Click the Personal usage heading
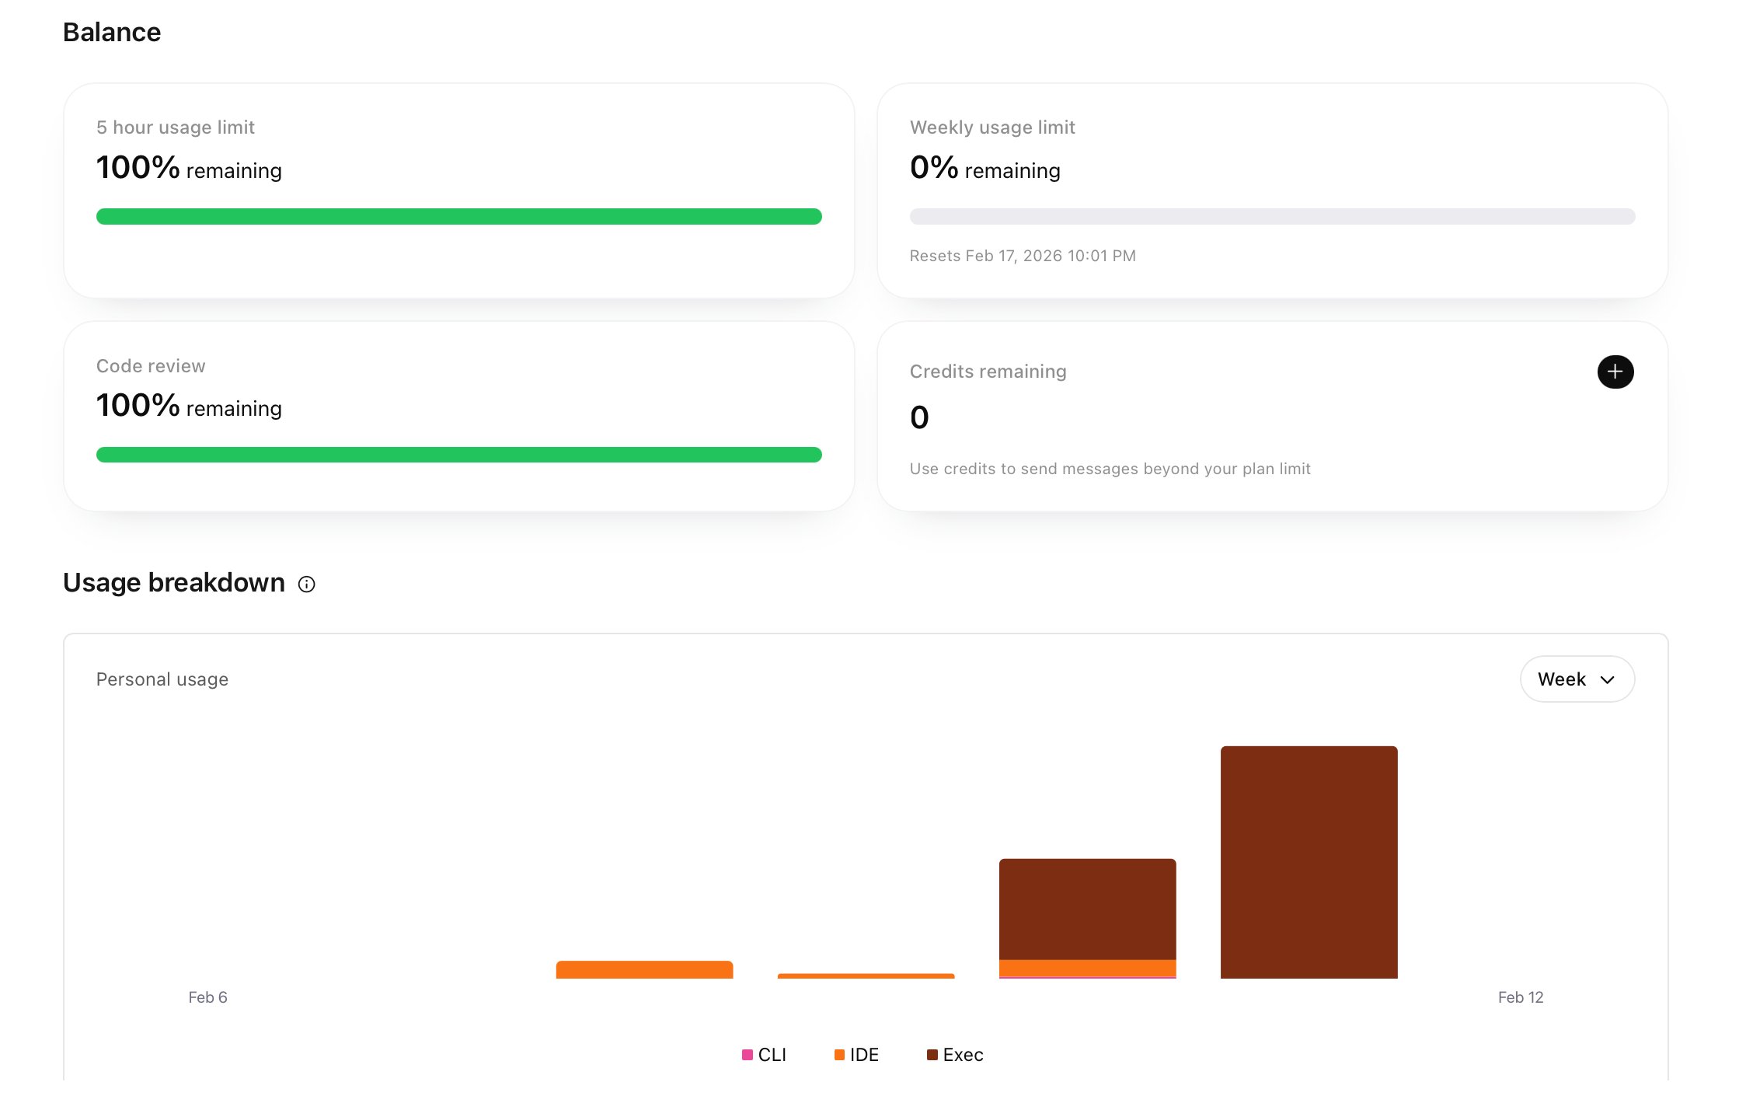Image resolution: width=1753 pixels, height=1096 pixels. 162,679
